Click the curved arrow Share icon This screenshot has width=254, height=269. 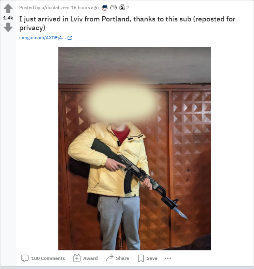click(110, 258)
